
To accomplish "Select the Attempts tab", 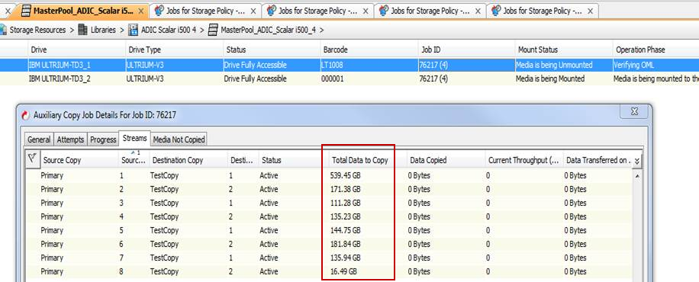I will click(70, 139).
